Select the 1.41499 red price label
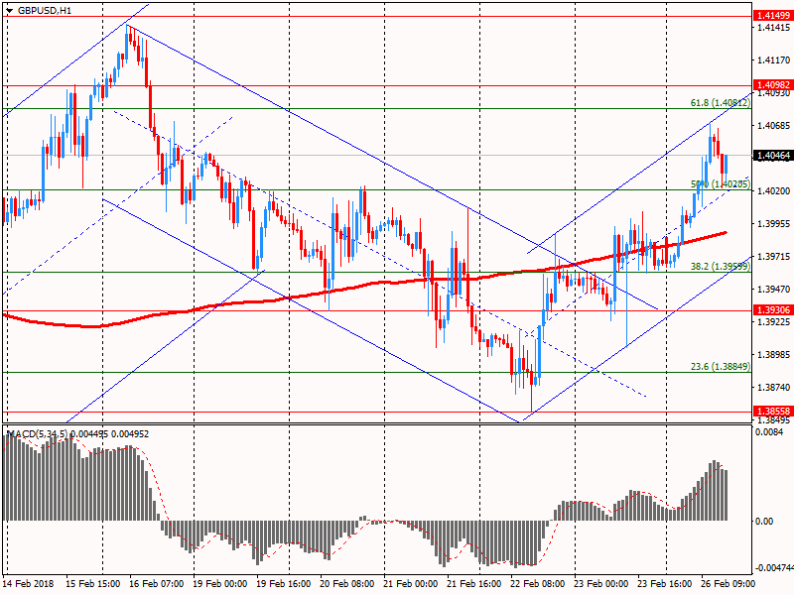 pyautogui.click(x=773, y=16)
